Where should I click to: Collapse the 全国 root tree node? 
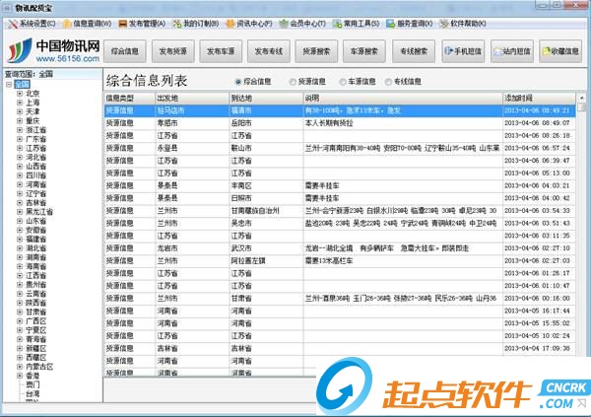click(x=9, y=84)
